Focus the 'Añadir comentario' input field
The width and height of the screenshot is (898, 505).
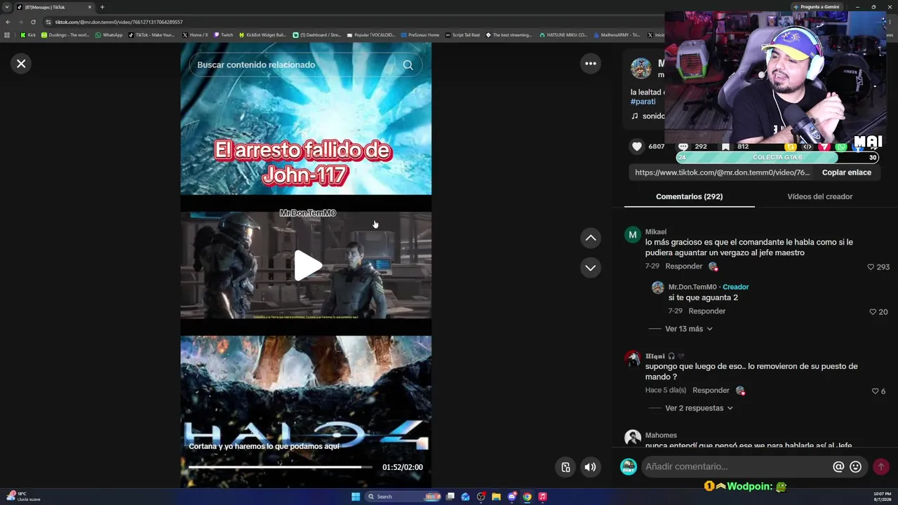(737, 466)
